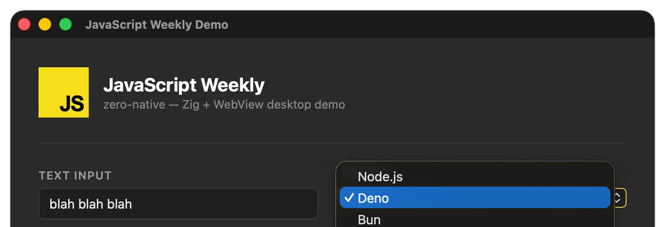Image resolution: width=666 pixels, height=227 pixels.
Task: Click the checkmark icon beside Deno
Action: tap(349, 198)
